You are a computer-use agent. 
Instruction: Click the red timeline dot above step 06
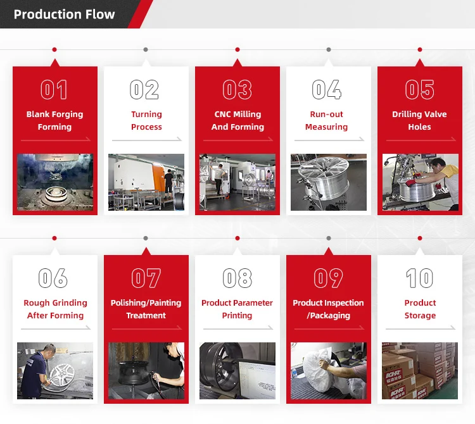[54, 238]
